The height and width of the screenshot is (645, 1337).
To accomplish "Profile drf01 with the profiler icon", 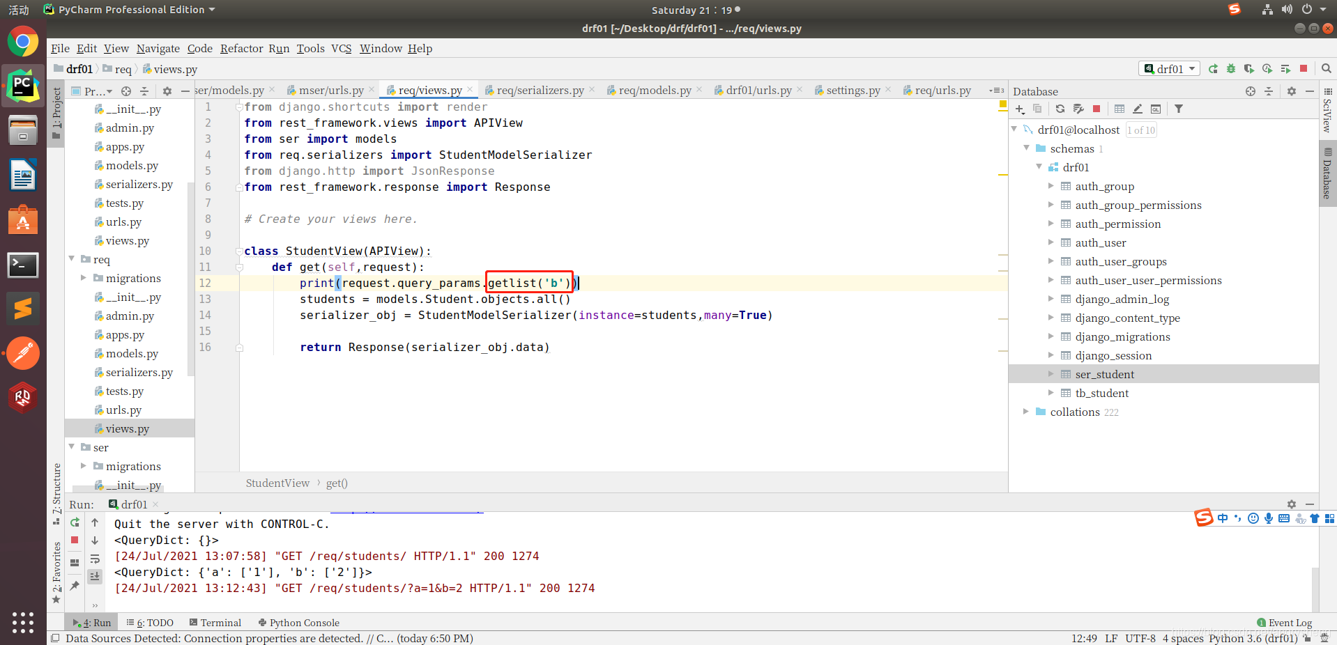I will (x=1267, y=68).
